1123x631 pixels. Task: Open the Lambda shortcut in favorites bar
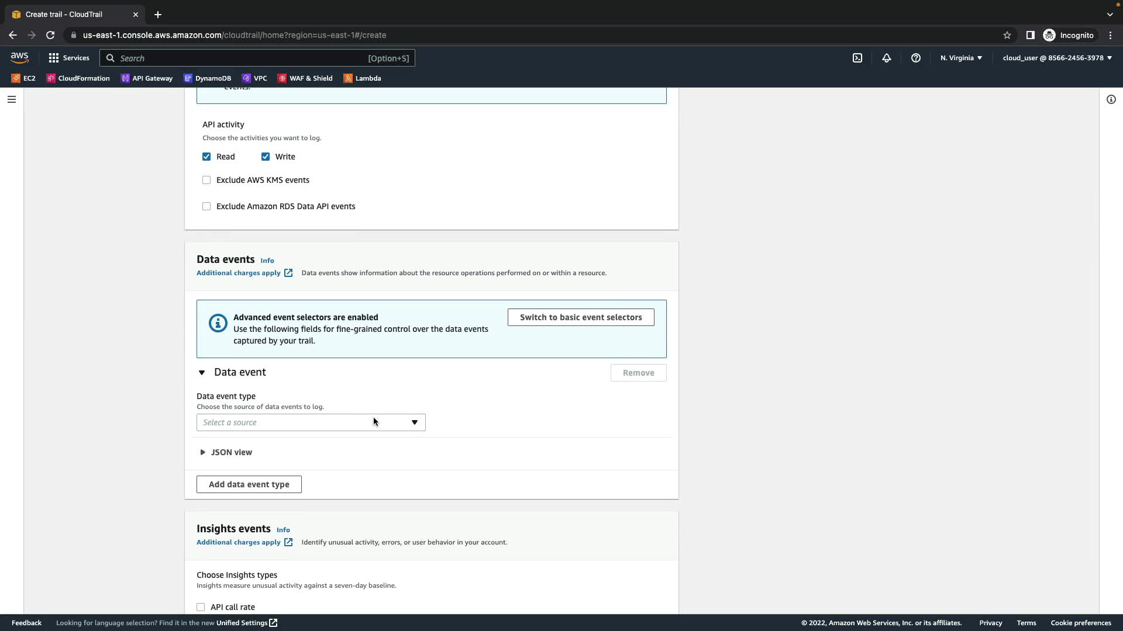362,78
